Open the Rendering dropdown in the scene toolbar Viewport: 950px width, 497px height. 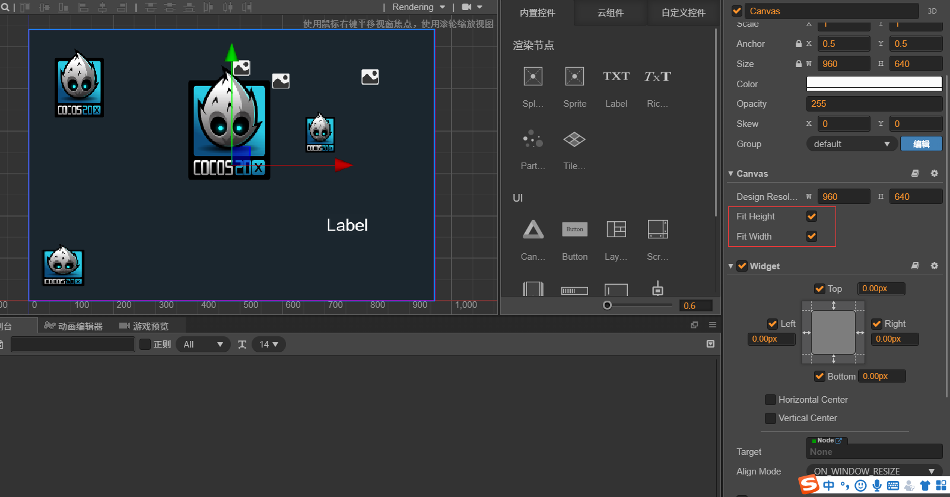[418, 7]
